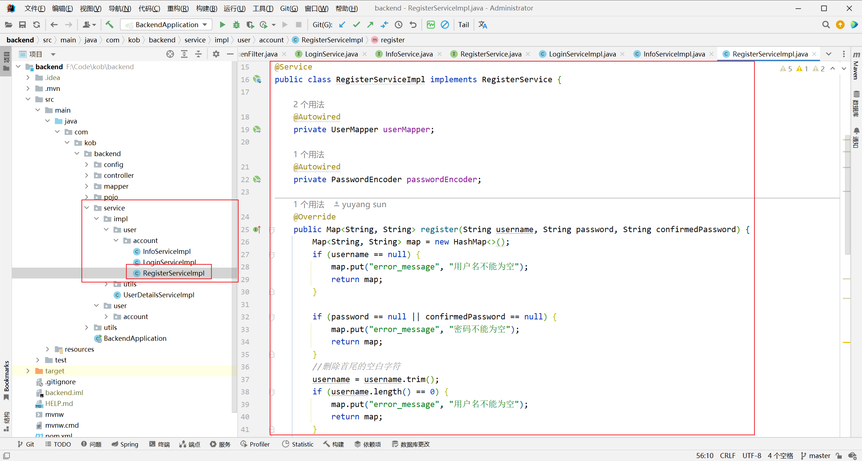The image size is (862, 461).
Task: Switch to LoginServiceImpl.java tab
Action: (582, 54)
